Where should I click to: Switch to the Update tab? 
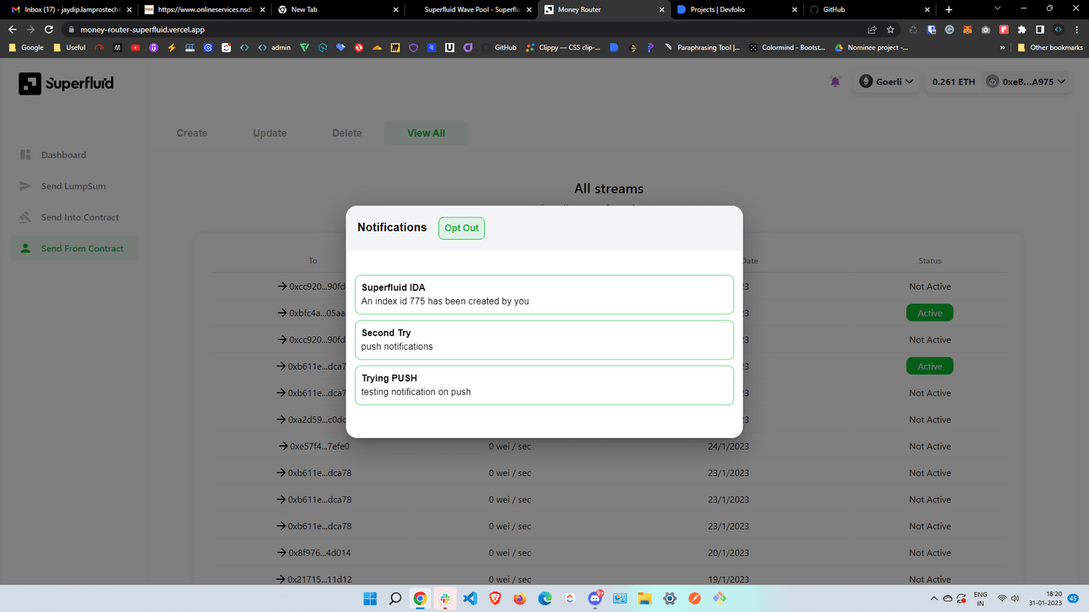coord(269,133)
